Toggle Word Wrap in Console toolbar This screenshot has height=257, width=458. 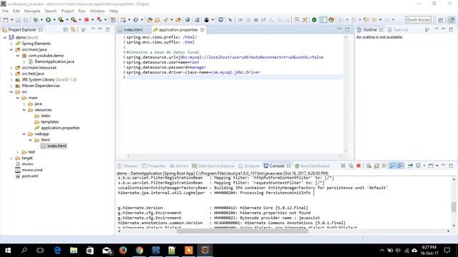384,166
